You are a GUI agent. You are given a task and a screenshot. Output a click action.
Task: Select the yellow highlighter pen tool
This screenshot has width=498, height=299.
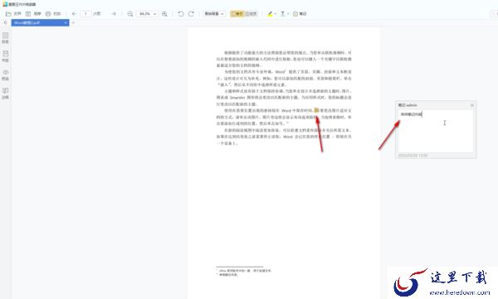click(x=270, y=13)
